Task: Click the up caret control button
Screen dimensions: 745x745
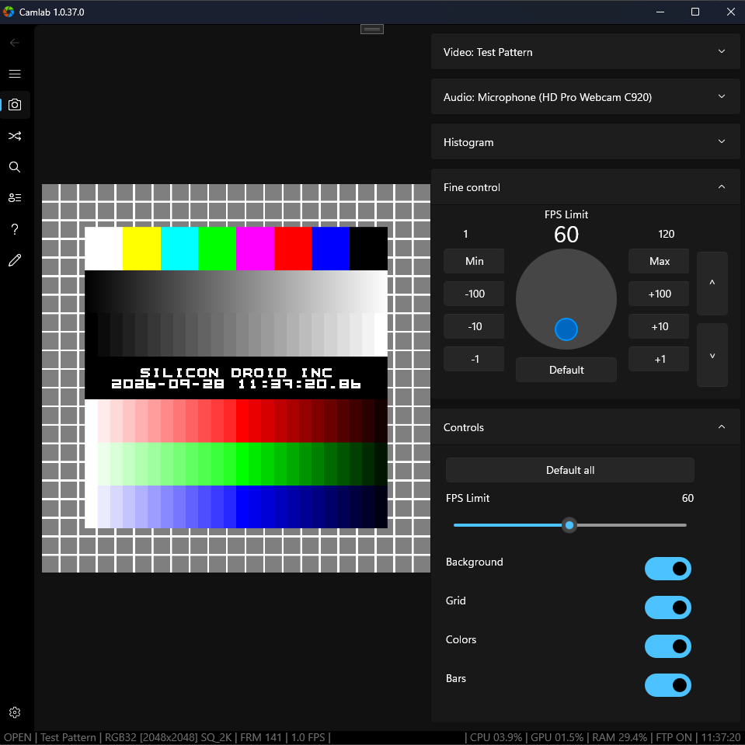Action: pos(712,284)
